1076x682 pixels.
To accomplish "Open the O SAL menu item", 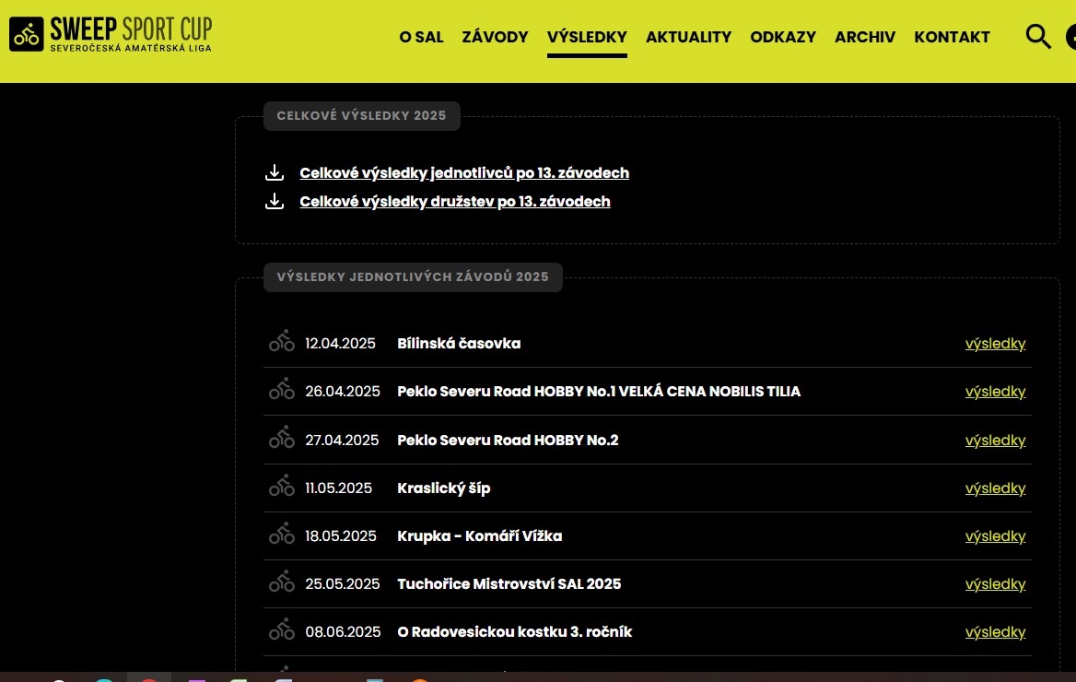I will click(421, 37).
